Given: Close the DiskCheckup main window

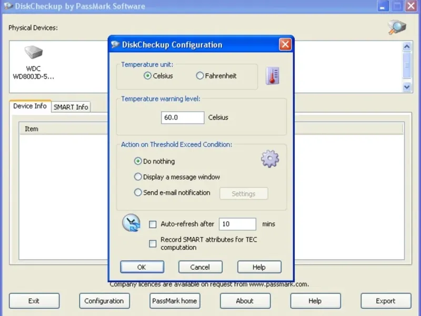Looking at the screenshot, I should coord(411,6).
